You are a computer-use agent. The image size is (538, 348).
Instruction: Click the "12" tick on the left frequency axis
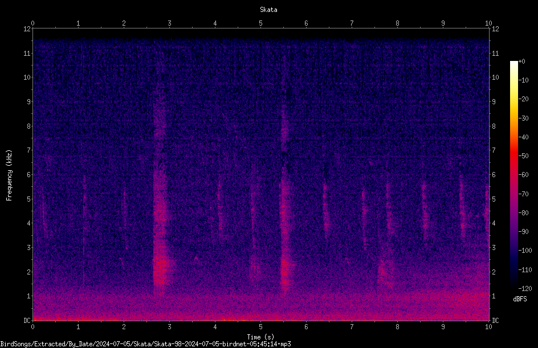click(27, 29)
